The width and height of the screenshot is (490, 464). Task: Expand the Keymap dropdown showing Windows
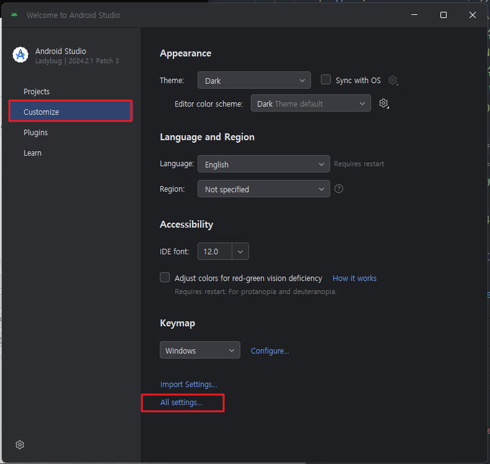200,350
